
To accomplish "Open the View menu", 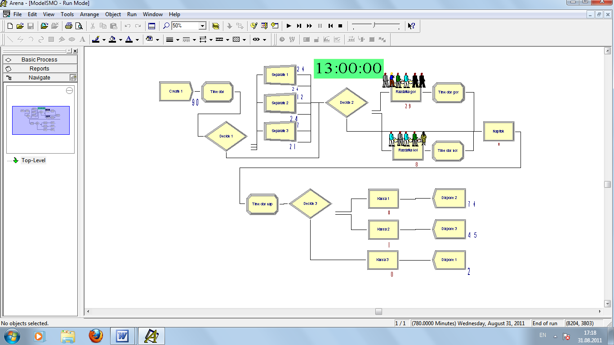I will [x=49, y=14].
